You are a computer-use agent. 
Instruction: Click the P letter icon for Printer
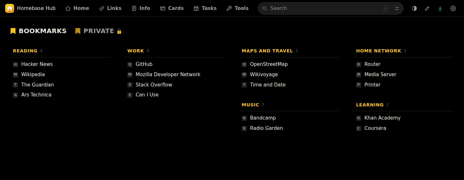pyautogui.click(x=359, y=85)
